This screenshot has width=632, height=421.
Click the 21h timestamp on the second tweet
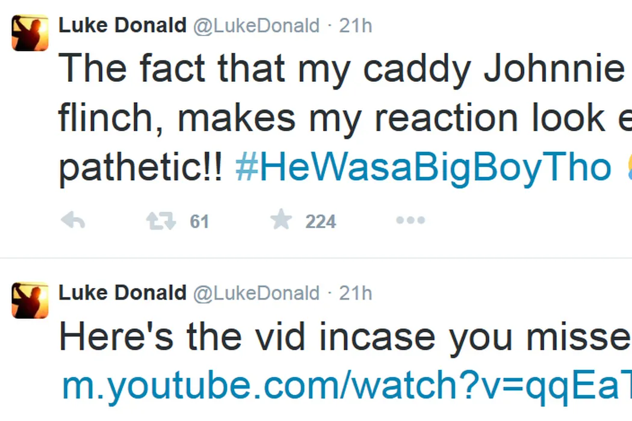coord(356,293)
